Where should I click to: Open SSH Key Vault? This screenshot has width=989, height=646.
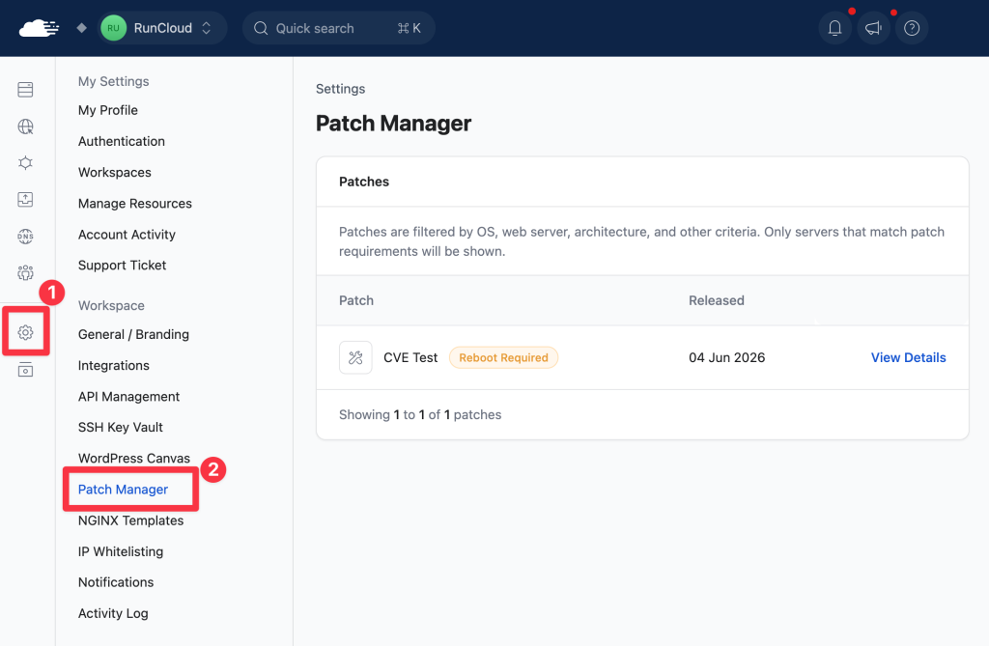tap(121, 427)
